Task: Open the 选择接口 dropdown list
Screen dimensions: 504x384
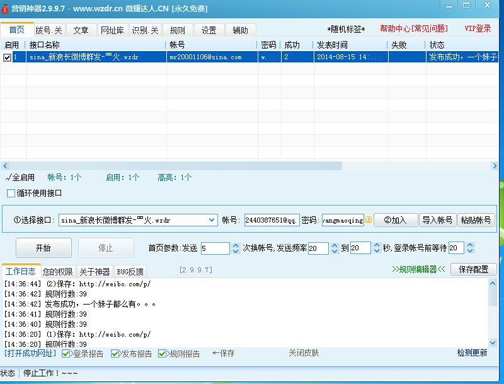Action: pyautogui.click(x=211, y=220)
